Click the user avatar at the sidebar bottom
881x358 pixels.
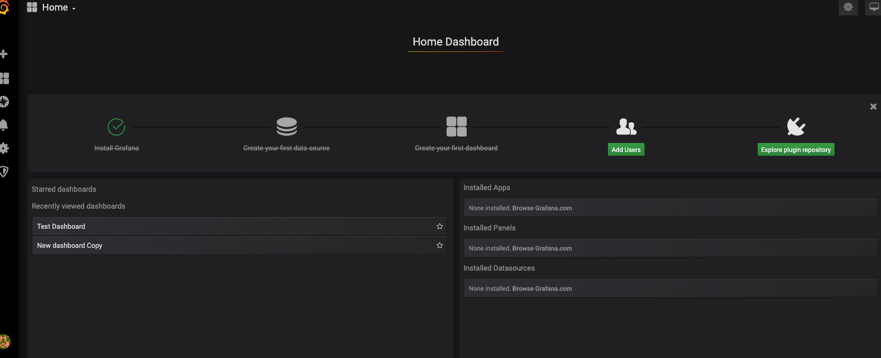pos(5,342)
